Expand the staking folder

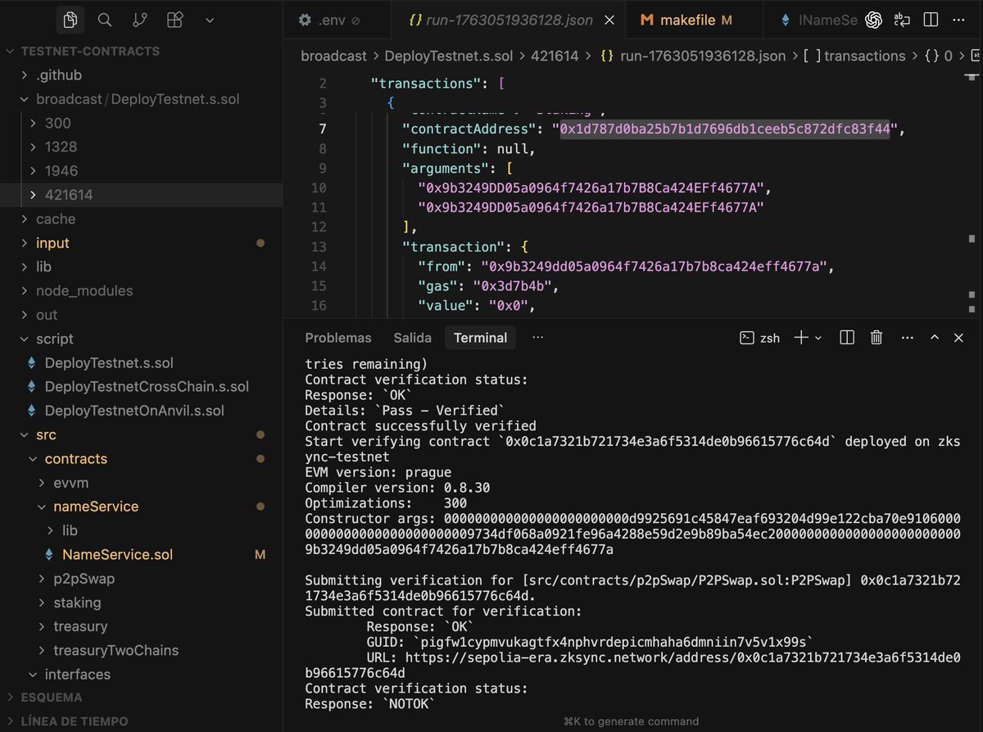pyautogui.click(x=141, y=602)
